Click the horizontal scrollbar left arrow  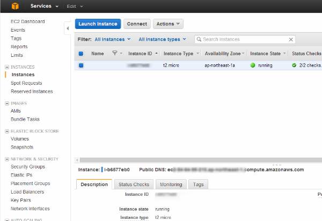point(77,160)
